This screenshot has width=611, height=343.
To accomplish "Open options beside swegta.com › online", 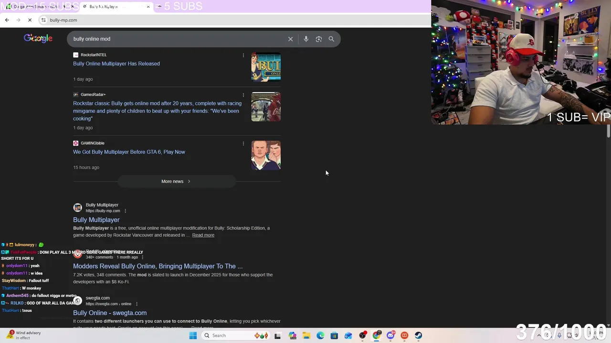I will [x=137, y=304].
